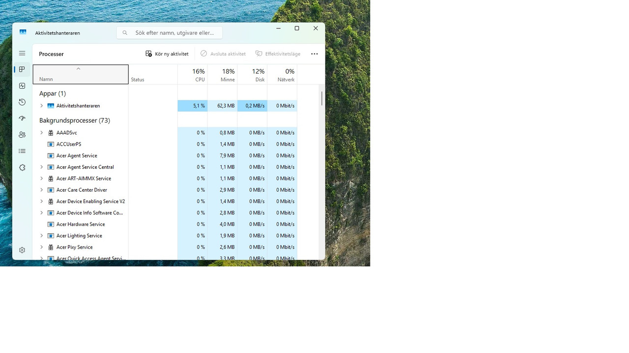Click the 5,1 % CPU cell
This screenshot has width=629, height=353.
pyautogui.click(x=193, y=106)
